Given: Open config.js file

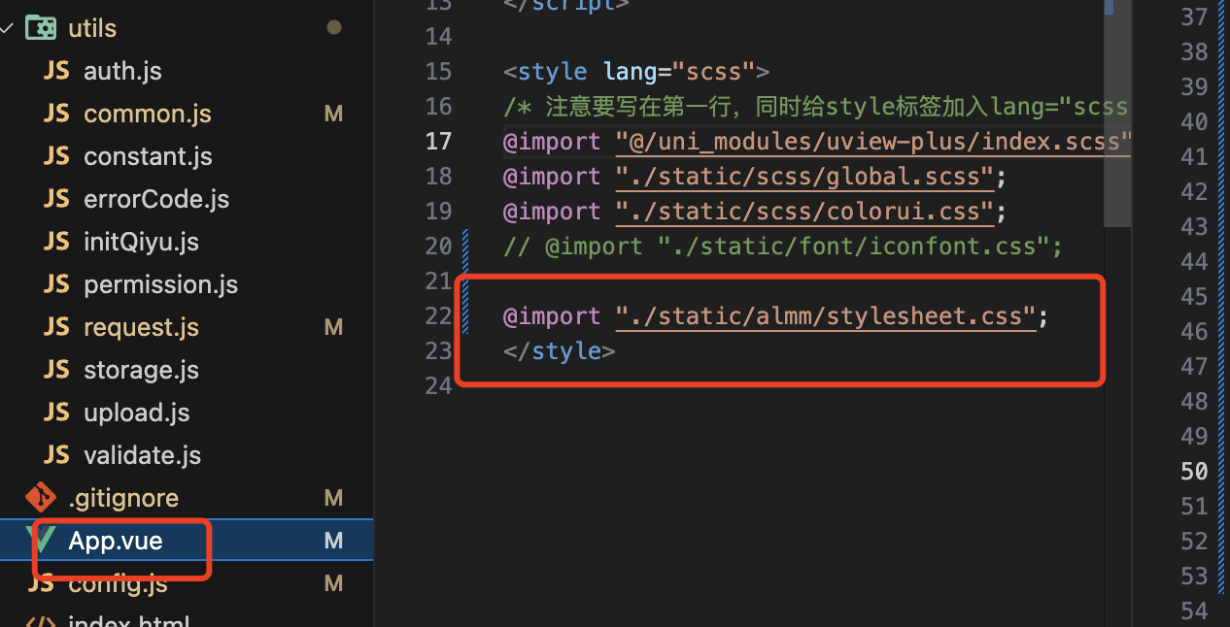Looking at the screenshot, I should pyautogui.click(x=118, y=583).
